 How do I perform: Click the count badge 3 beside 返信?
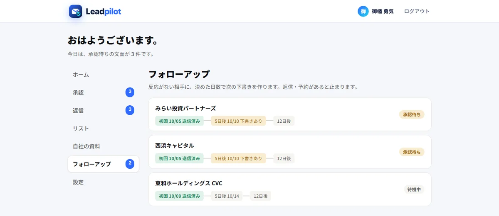[x=130, y=110]
